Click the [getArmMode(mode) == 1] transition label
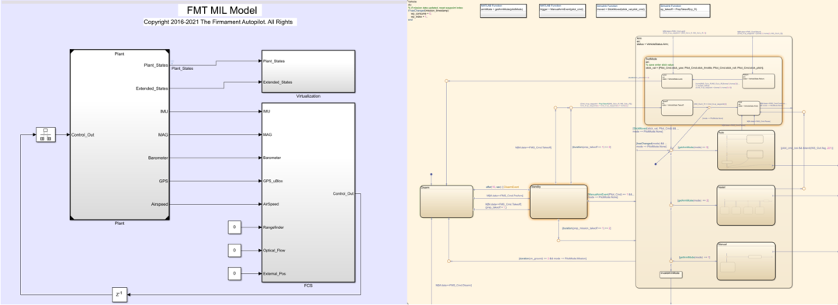The height and width of the screenshot is (305, 838). coord(694,257)
